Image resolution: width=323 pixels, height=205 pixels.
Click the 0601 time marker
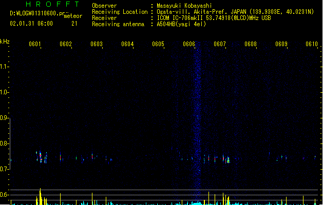click(x=34, y=44)
